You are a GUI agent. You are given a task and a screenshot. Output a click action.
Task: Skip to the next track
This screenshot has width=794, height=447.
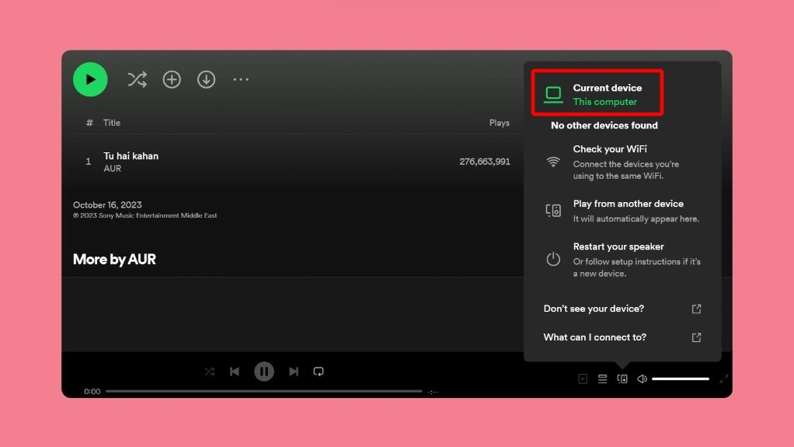point(294,372)
